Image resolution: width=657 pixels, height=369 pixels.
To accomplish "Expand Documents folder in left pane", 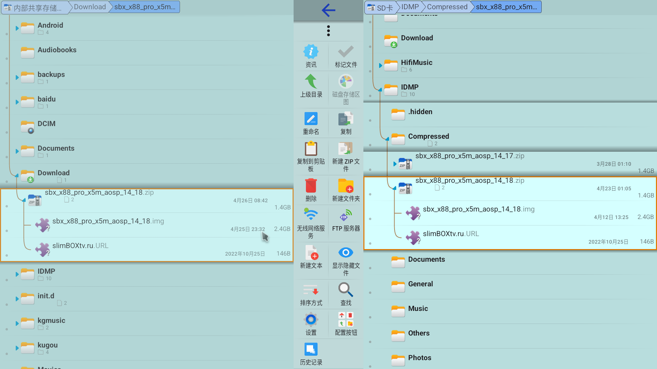I will click(x=17, y=151).
